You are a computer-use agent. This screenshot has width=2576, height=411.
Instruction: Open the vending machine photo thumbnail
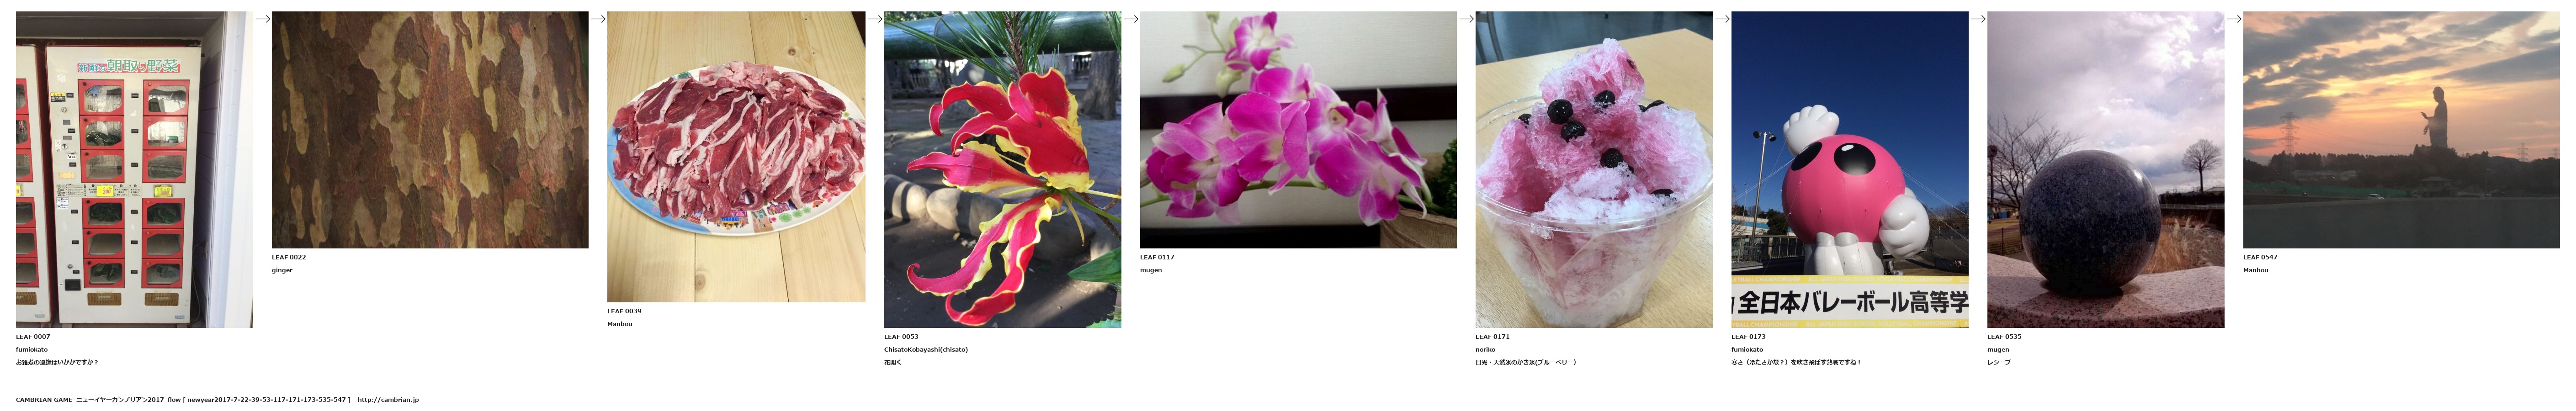tap(134, 169)
